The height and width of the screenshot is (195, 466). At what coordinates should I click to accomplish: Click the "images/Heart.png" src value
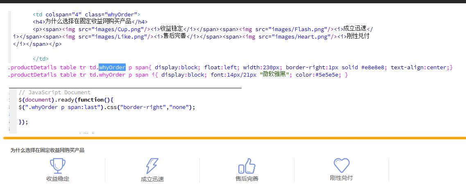click(302, 36)
